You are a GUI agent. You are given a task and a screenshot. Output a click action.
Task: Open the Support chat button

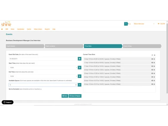pos(7,102)
